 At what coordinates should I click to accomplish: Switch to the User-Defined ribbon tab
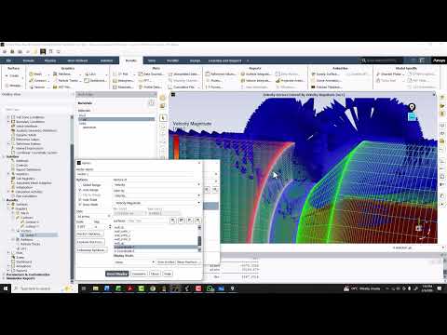click(x=77, y=60)
